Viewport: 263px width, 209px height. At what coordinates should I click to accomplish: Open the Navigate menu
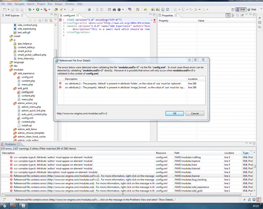[19, 4]
